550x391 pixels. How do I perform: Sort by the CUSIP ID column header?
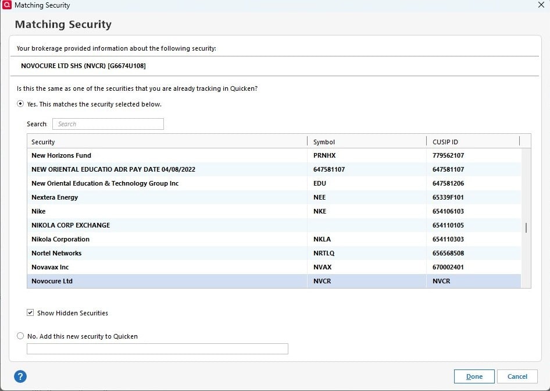(x=472, y=142)
